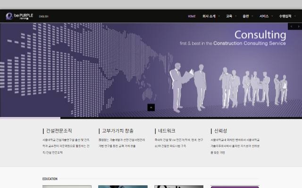Click the EDUCATION section title
Screen dimensions: 302x188
coord(50,179)
